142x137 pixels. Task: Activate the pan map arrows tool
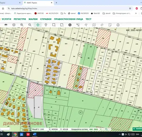tap(38, 25)
